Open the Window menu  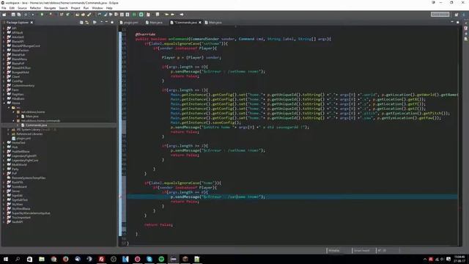point(97,8)
